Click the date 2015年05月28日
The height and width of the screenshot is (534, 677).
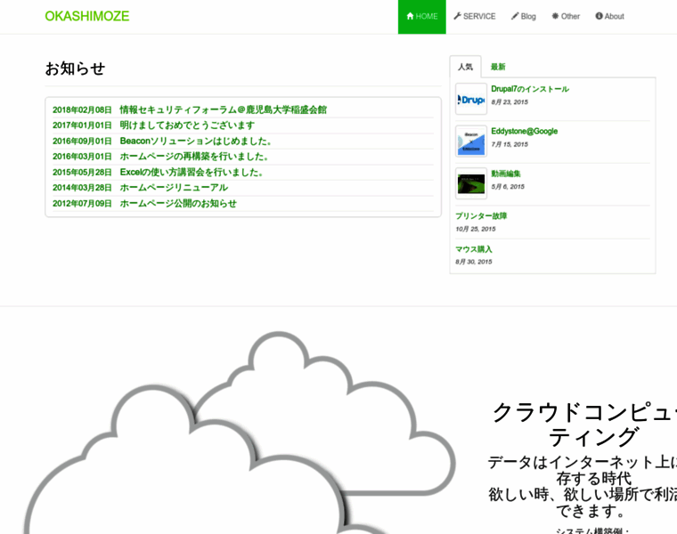click(82, 172)
